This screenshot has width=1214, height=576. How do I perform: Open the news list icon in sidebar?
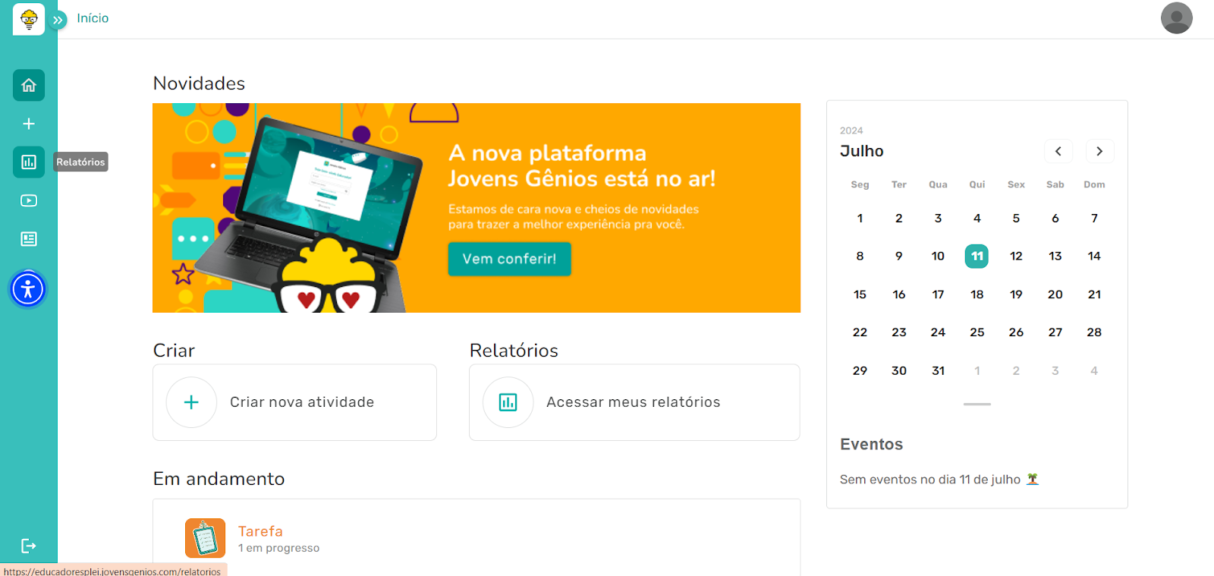[x=29, y=239]
